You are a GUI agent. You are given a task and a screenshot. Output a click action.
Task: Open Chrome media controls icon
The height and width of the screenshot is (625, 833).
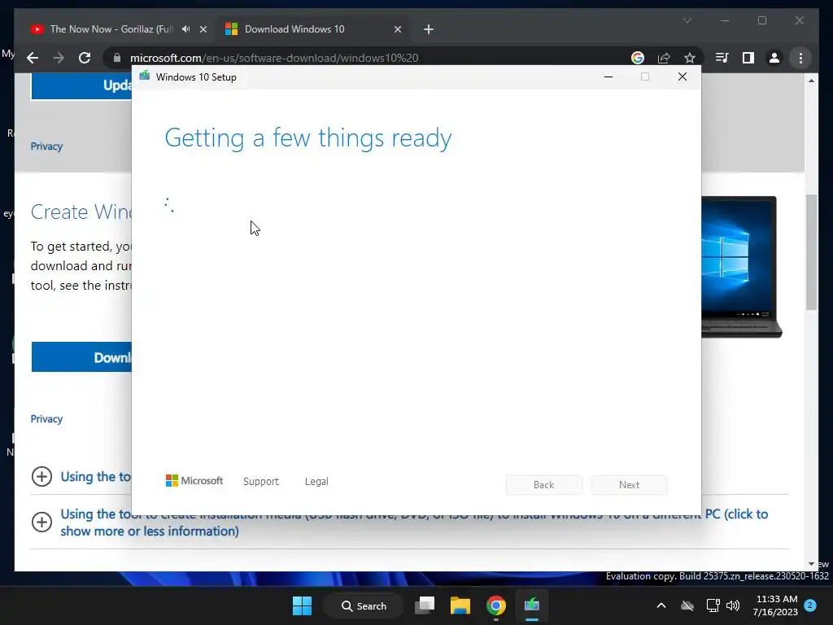[722, 58]
